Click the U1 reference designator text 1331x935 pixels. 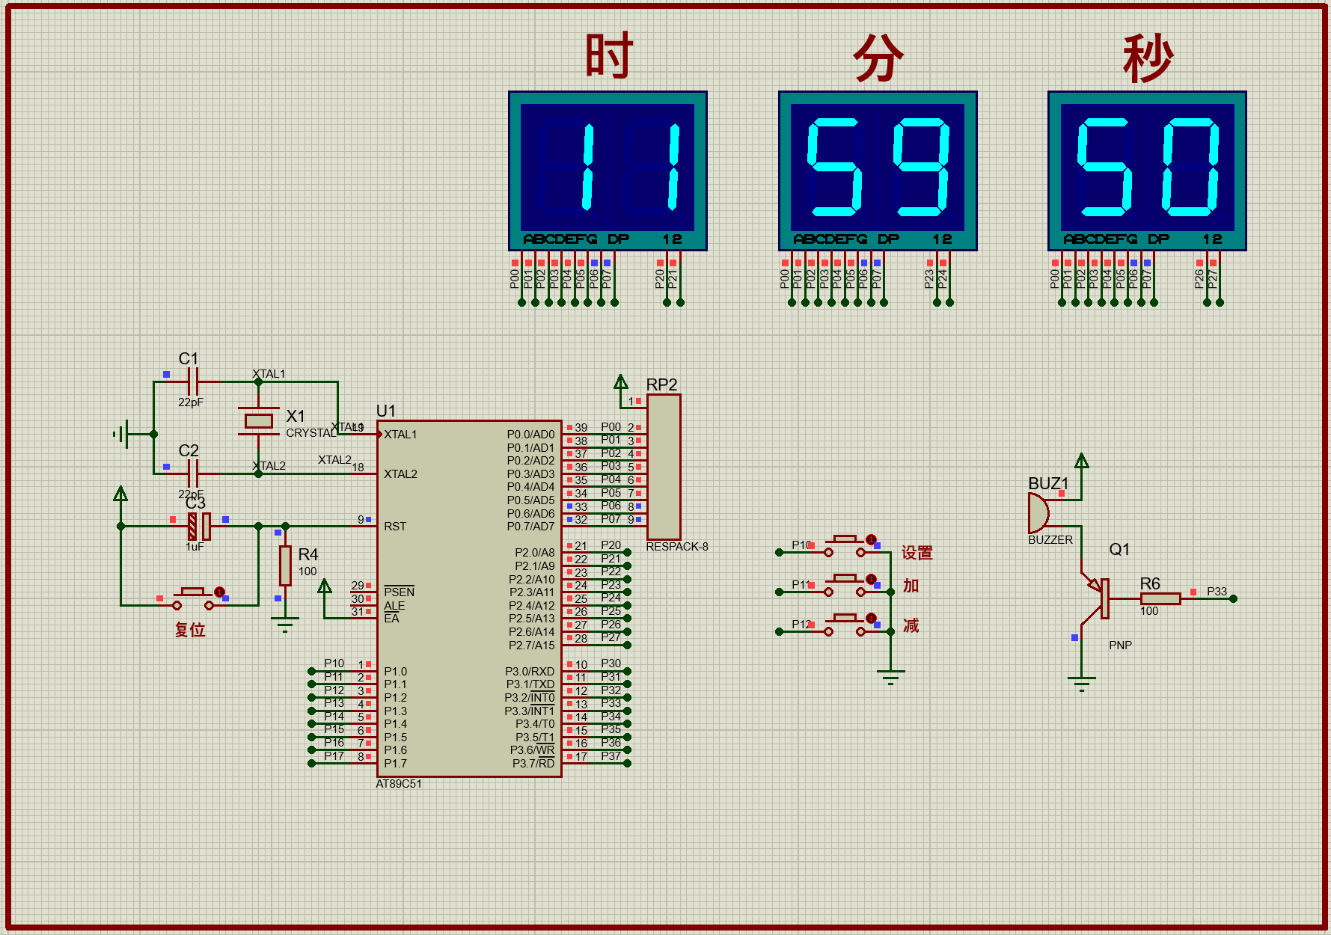click(385, 411)
